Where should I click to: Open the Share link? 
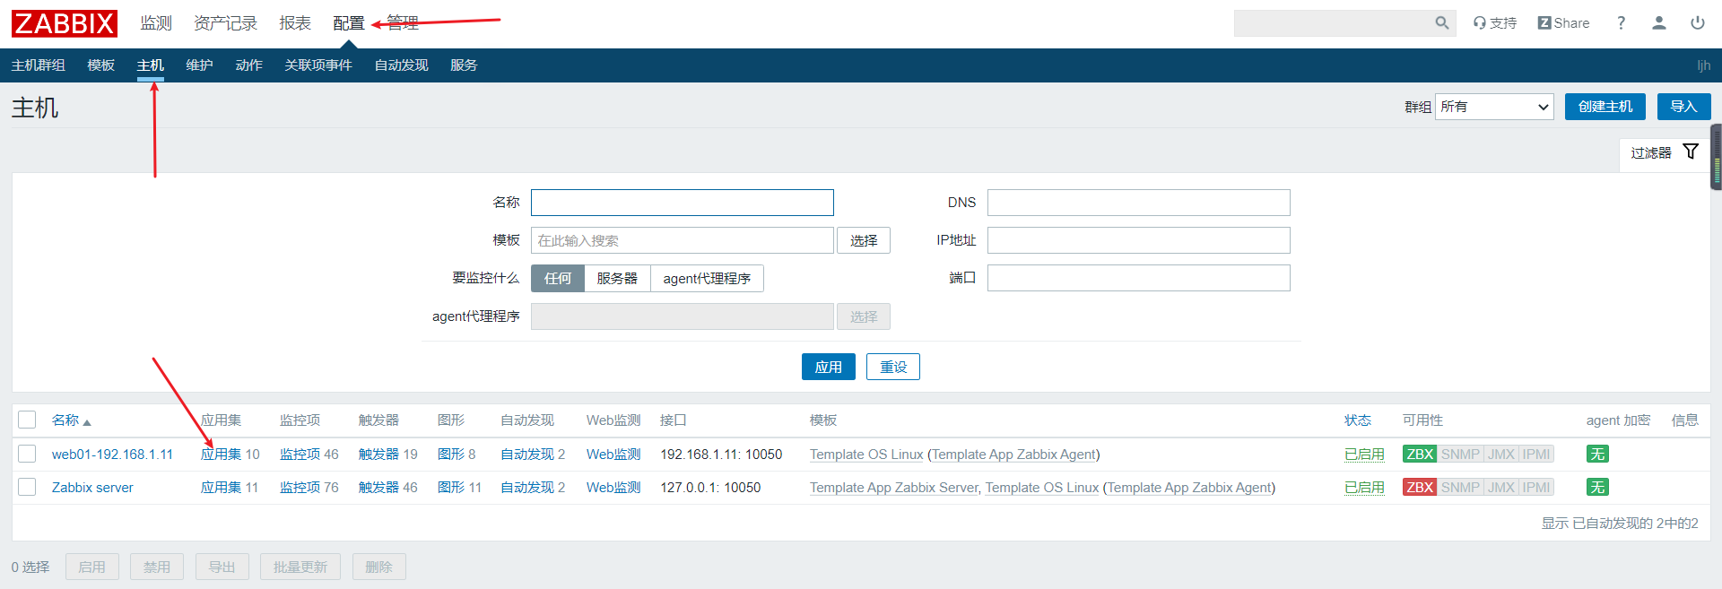(x=1563, y=23)
